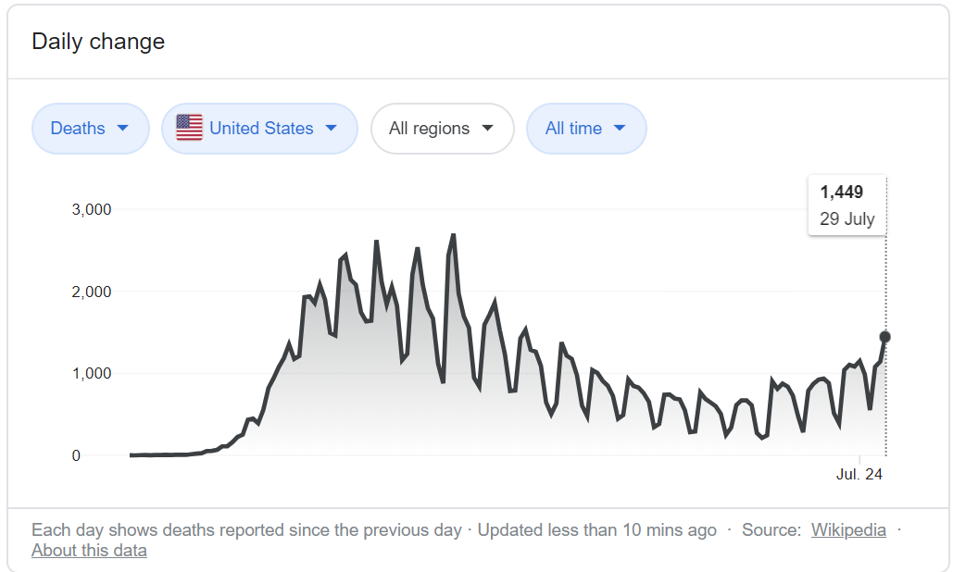
Task: Click the 1,000 y-axis label
Action: (x=92, y=373)
